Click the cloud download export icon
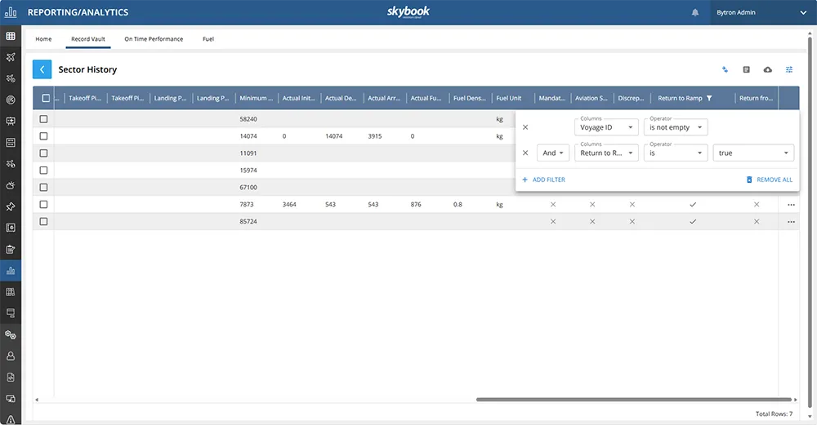This screenshot has width=817, height=425. [767, 70]
